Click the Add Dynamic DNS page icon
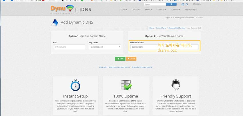243x116 pixels. coord(55,23)
